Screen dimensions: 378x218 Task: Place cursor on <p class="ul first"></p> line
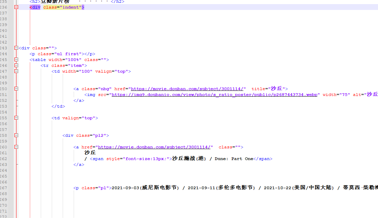pos(62,54)
